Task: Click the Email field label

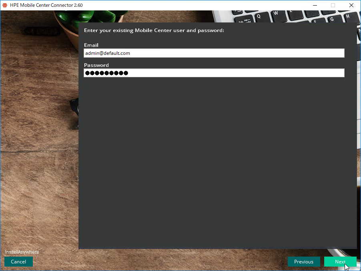Action: tap(91, 45)
